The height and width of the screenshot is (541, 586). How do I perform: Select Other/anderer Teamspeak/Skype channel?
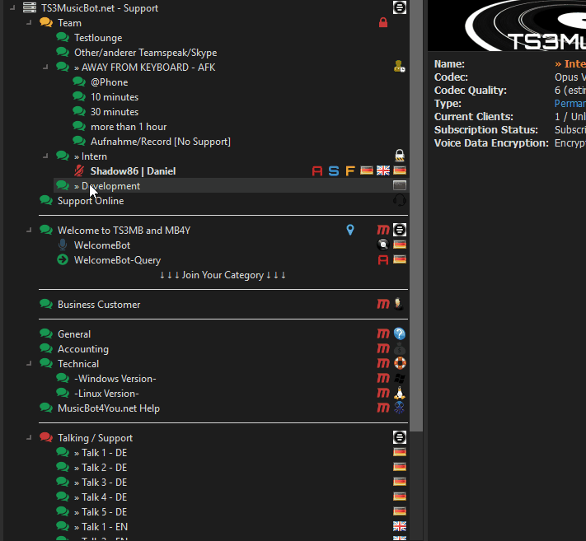tap(145, 53)
